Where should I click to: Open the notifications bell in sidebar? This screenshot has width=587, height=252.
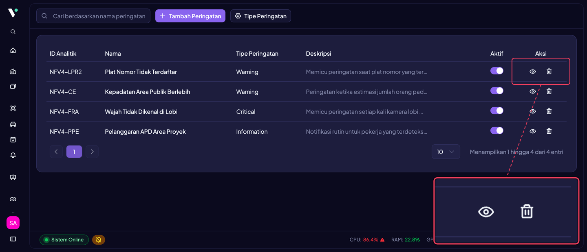click(x=13, y=155)
